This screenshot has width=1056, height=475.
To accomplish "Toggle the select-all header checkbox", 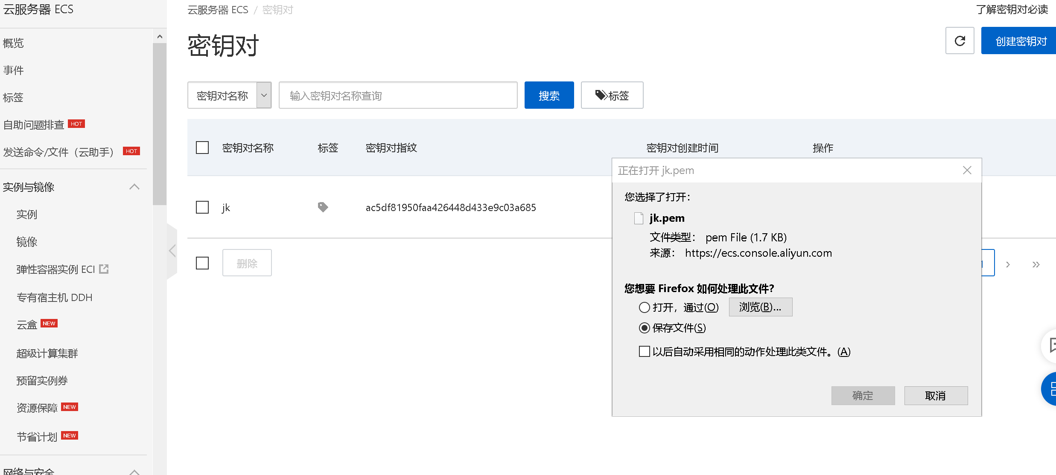I will pos(202,148).
